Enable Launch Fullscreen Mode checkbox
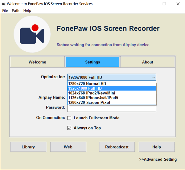Viewport: 185px width, 170px height. click(69, 118)
